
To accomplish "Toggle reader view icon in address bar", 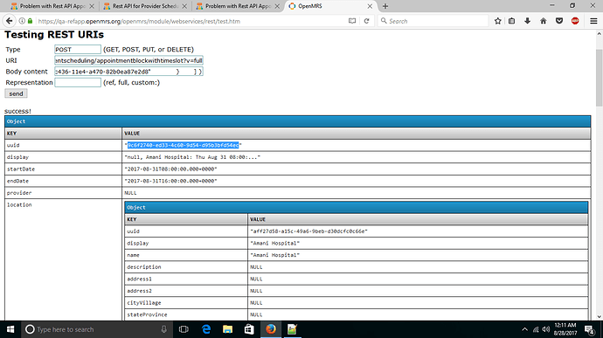I will coord(352,21).
